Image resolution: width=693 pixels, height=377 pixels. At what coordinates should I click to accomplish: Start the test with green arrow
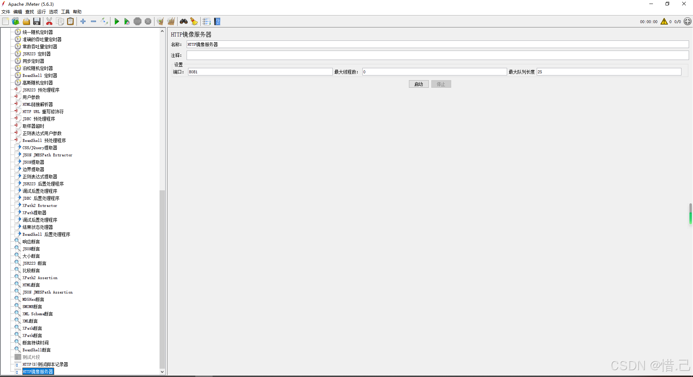tap(117, 22)
